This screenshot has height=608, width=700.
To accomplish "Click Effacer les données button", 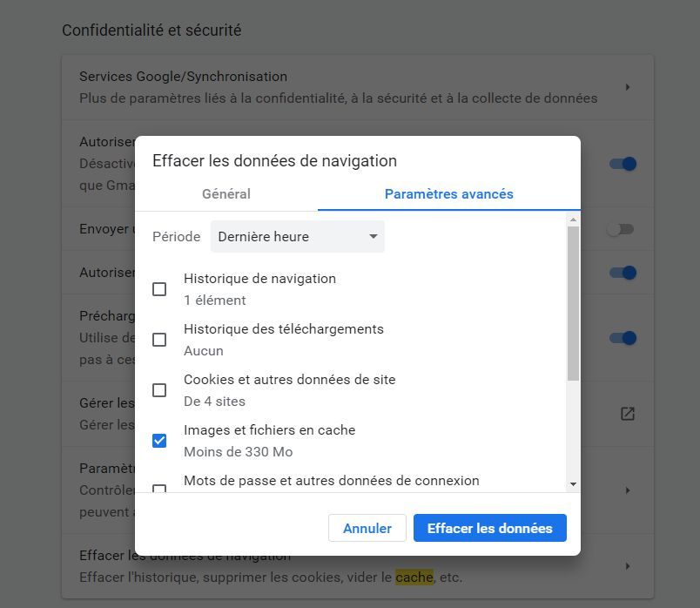I will 489,528.
